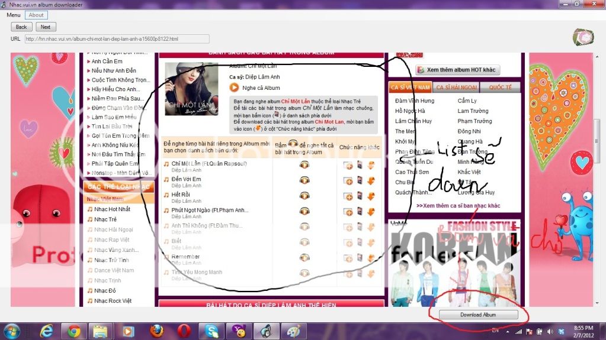Image resolution: width=606 pixels, height=340 pixels.
Task: Open Google Chrome from taskbar
Action: [73, 331]
